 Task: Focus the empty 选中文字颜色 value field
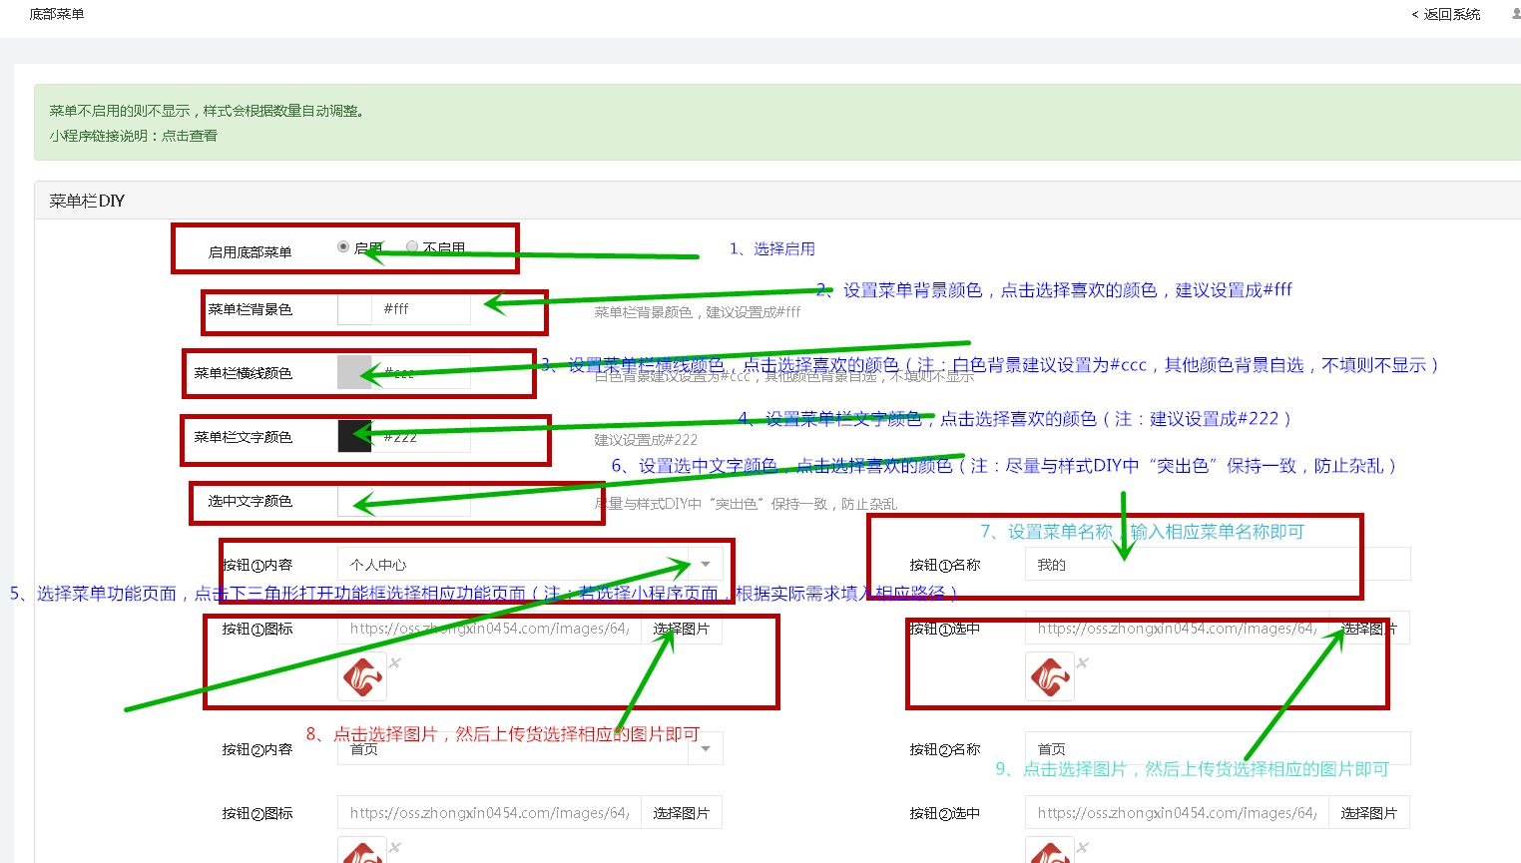[x=421, y=500]
